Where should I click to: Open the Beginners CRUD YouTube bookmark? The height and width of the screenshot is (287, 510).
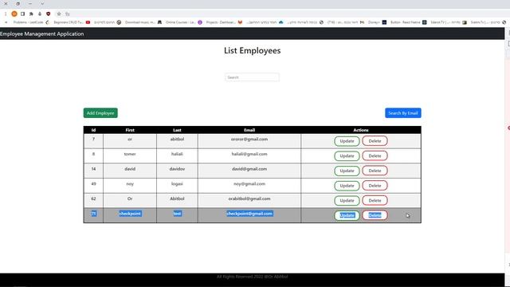(72, 22)
